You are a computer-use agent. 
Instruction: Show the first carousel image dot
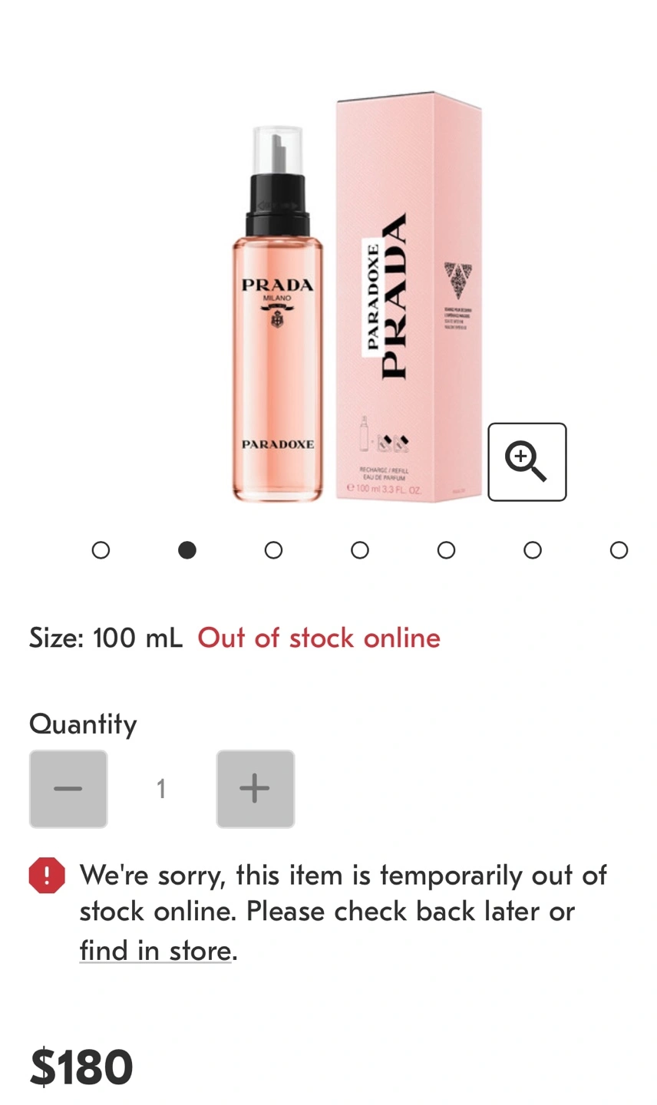[101, 550]
